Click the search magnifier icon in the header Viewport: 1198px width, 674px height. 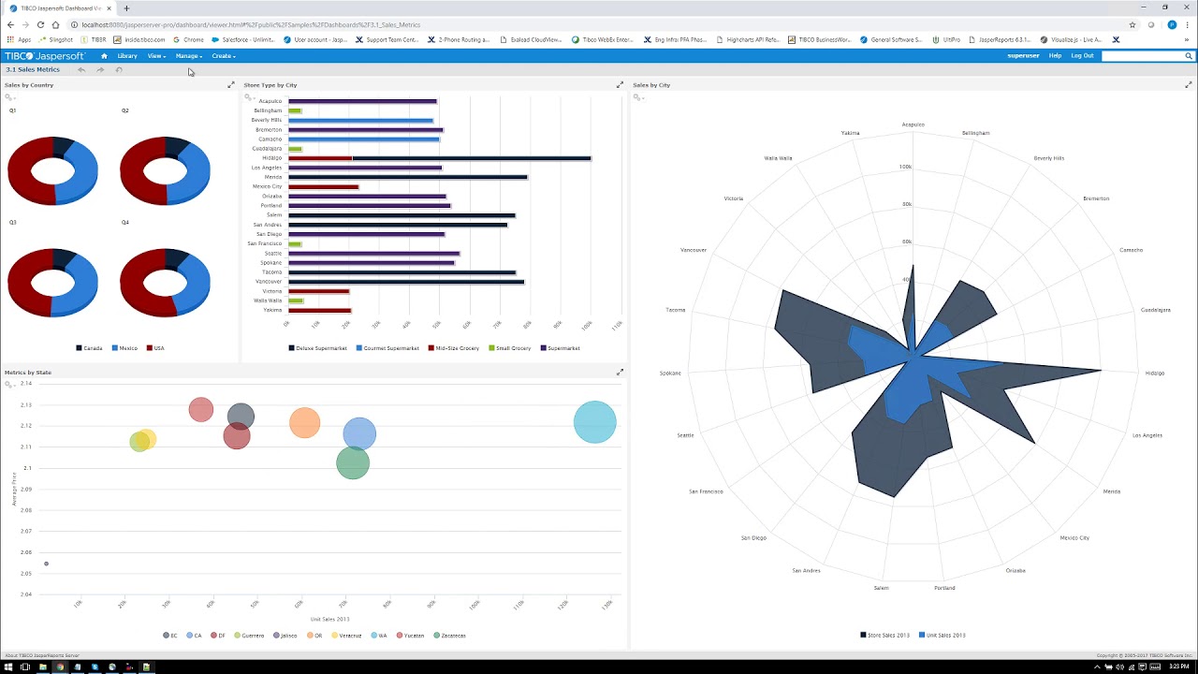[x=1189, y=56]
